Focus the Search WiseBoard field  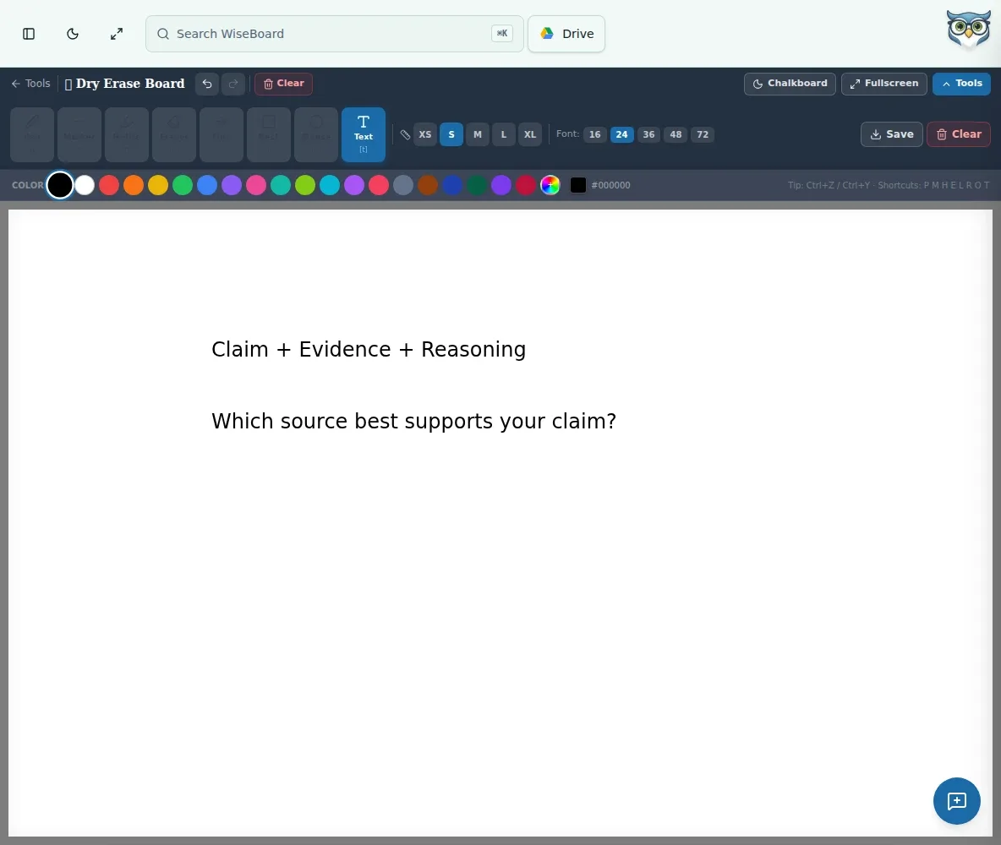[335, 34]
